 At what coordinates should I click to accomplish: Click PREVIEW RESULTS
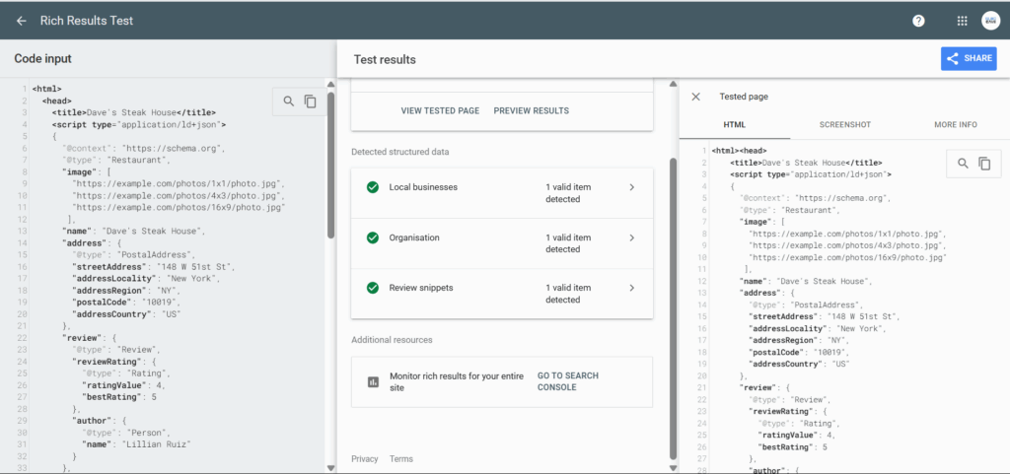(x=532, y=110)
